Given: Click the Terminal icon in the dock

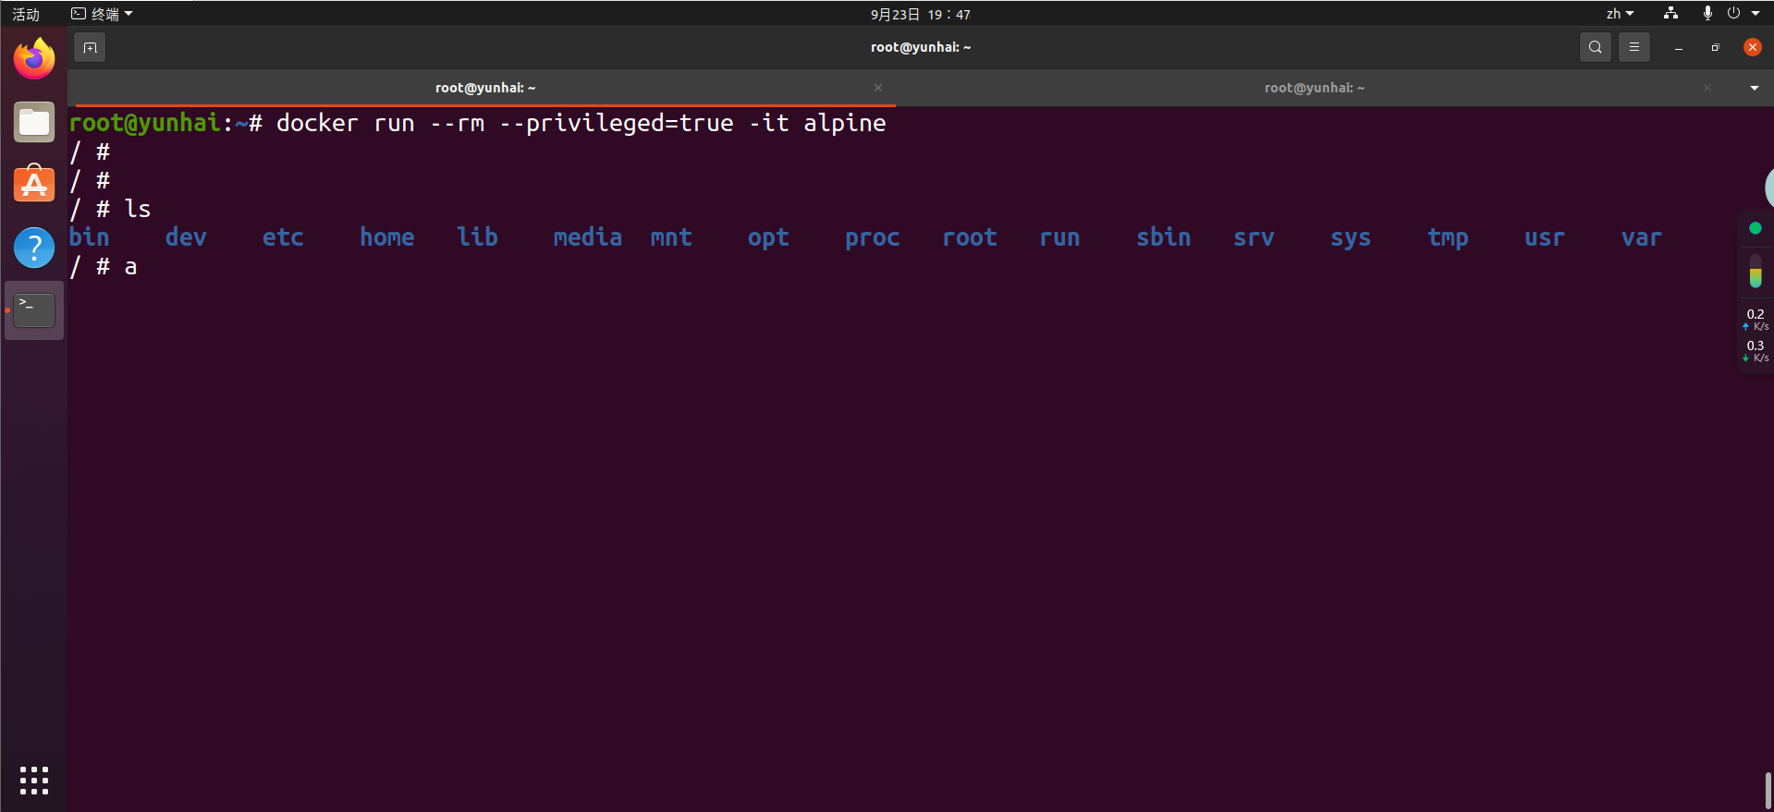Looking at the screenshot, I should pyautogui.click(x=34, y=310).
